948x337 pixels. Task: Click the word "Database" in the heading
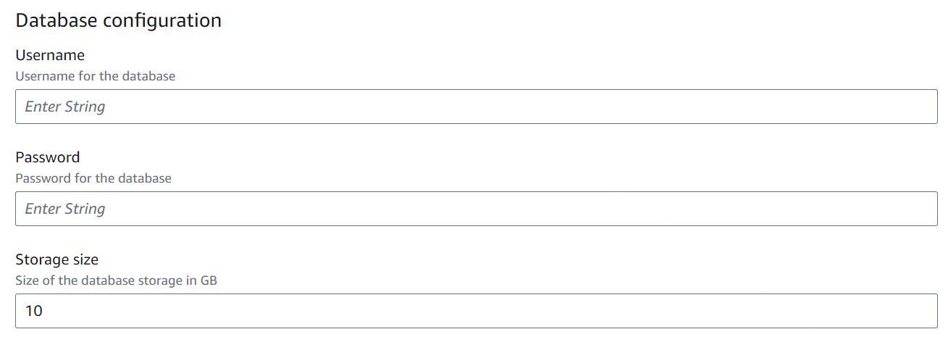coord(56,20)
